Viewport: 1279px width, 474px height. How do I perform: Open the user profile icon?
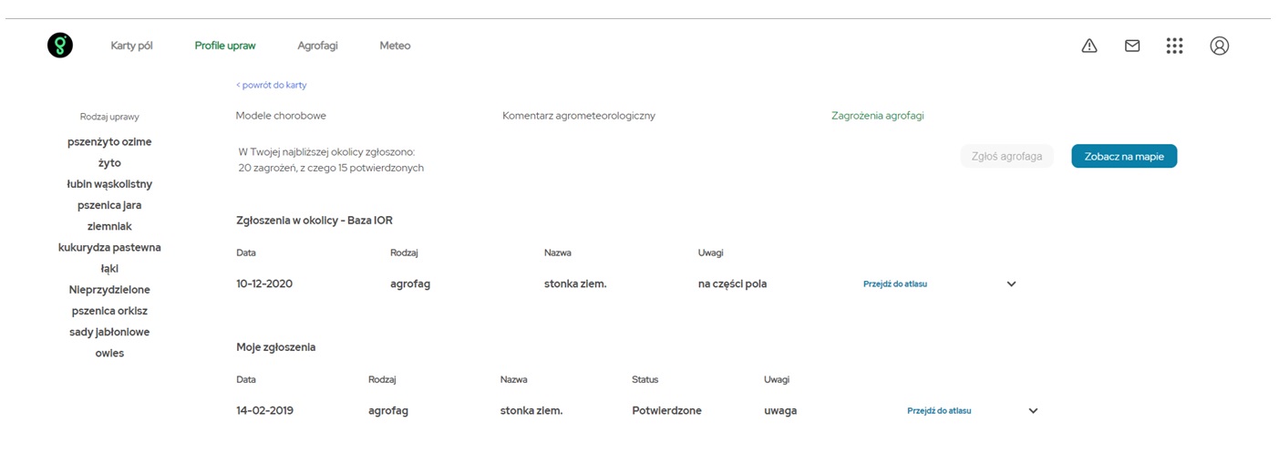coord(1220,46)
